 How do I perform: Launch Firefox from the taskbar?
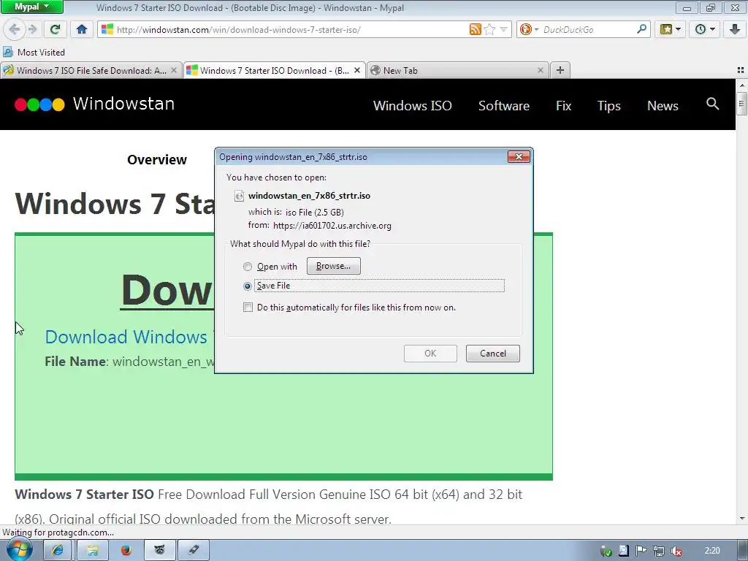pos(126,551)
